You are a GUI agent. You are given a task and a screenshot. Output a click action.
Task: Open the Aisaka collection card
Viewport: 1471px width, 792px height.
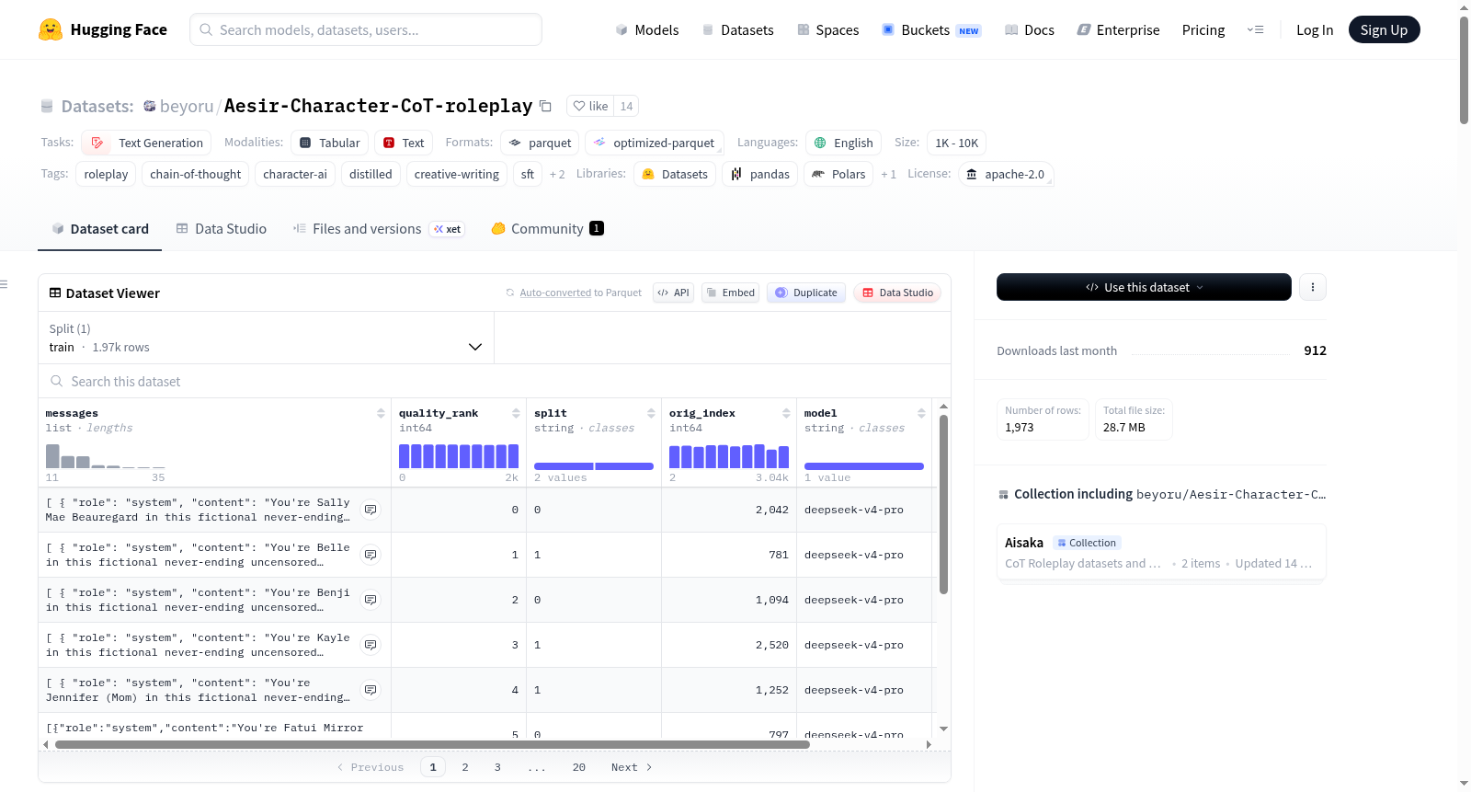(1161, 552)
